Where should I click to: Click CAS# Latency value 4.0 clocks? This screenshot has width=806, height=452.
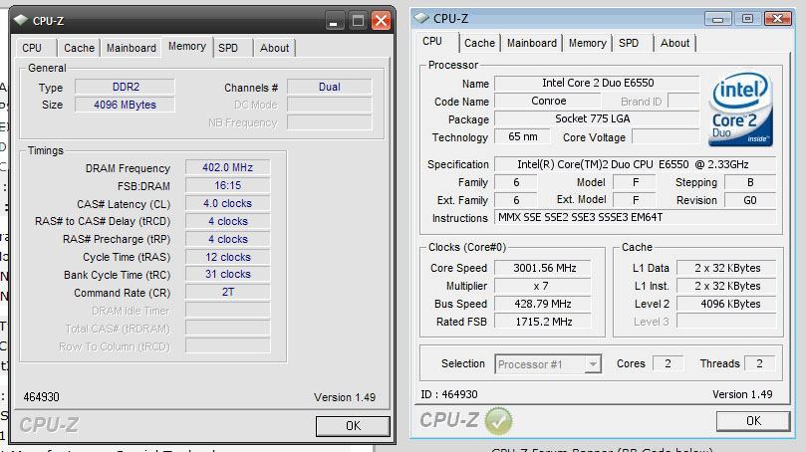pyautogui.click(x=228, y=203)
